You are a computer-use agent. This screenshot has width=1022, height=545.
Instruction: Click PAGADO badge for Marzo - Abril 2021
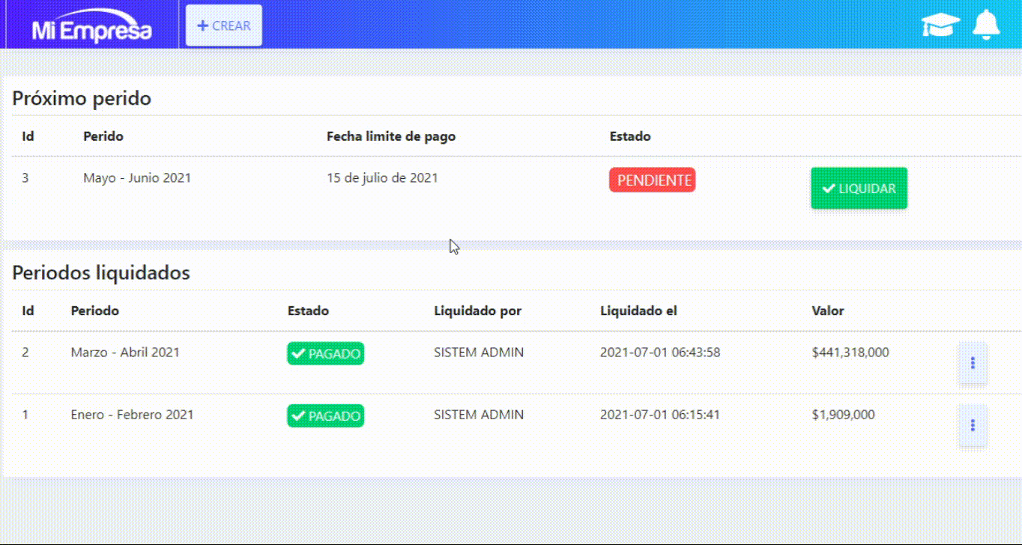(x=325, y=354)
